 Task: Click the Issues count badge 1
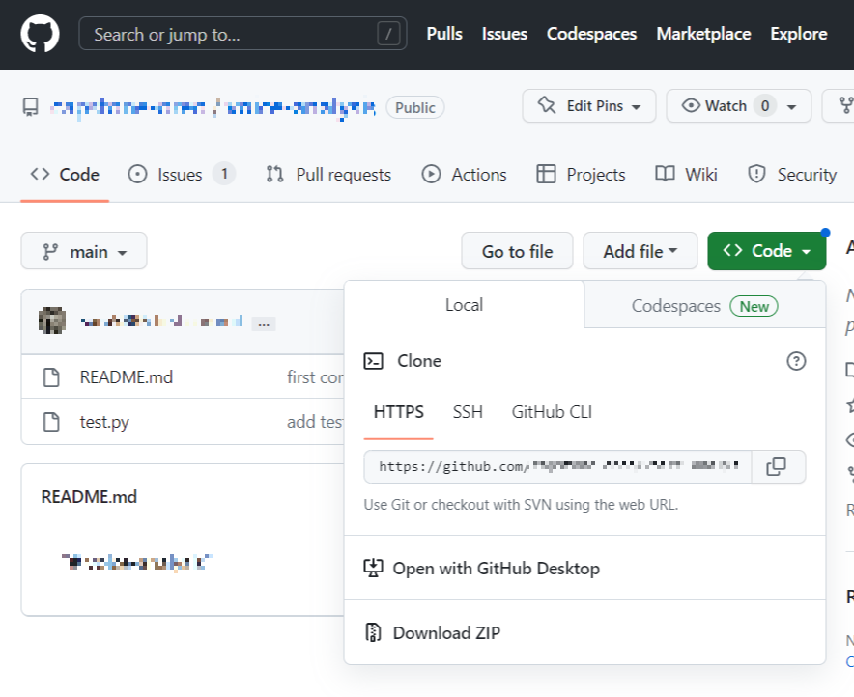click(224, 174)
